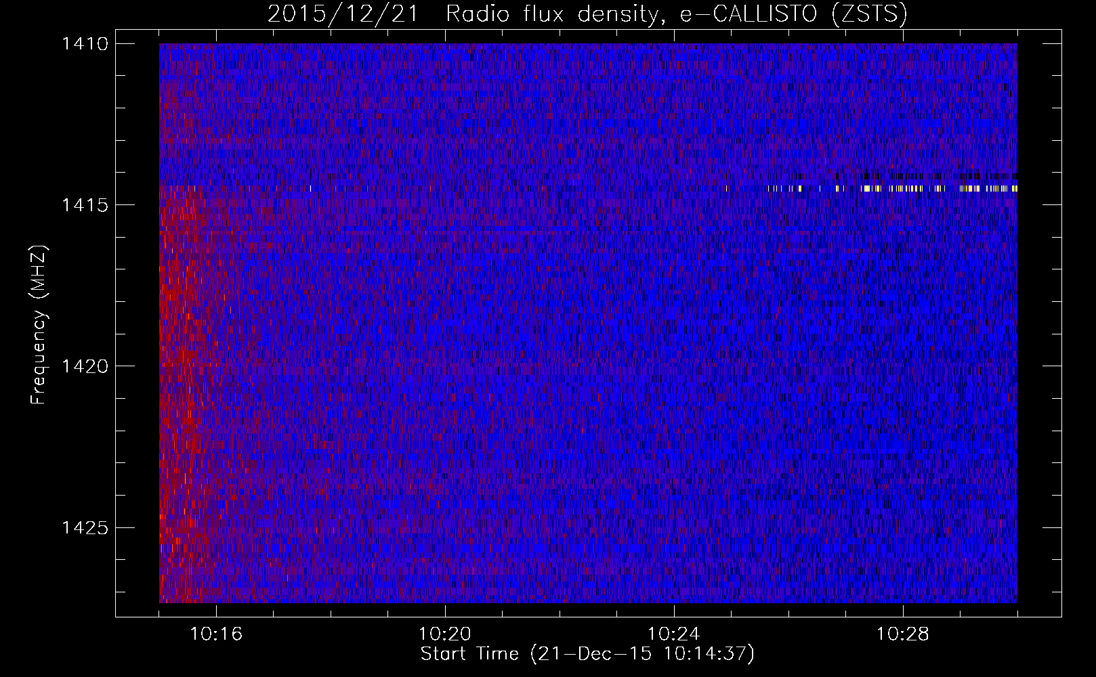Select the 1420 frequency axis label
Viewport: 1096px width, 677px height.
click(x=85, y=366)
